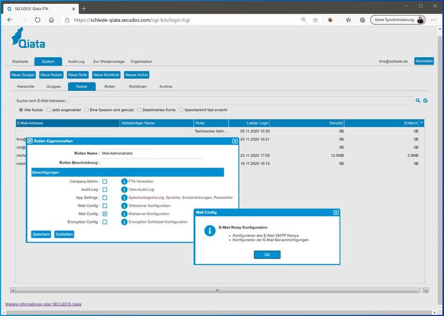Uncheck the Mail Config permission checkbox
The height and width of the screenshot is (316, 444).
coord(105,214)
